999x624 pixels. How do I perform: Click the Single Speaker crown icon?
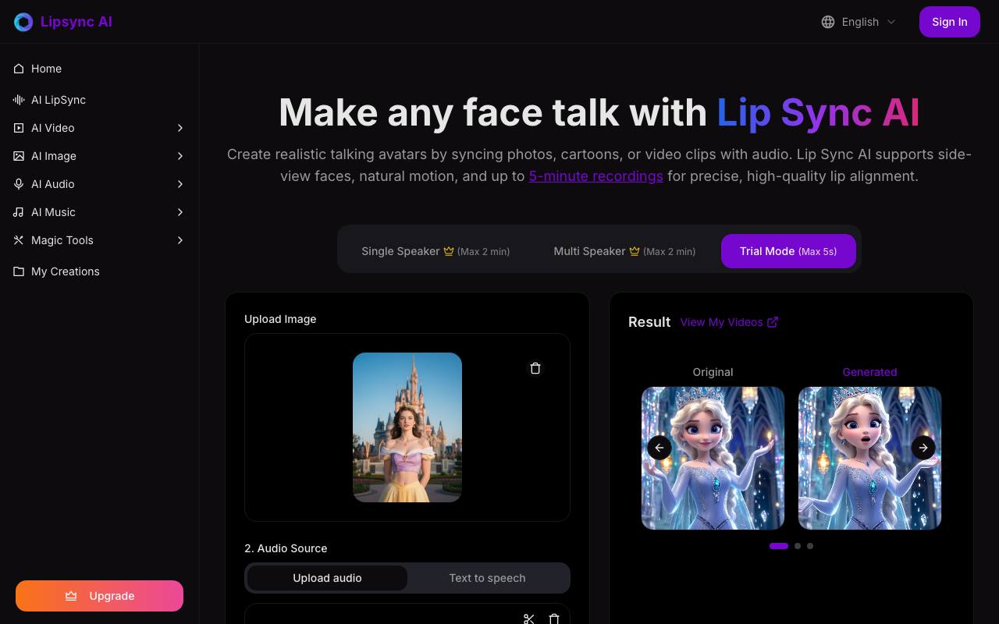pyautogui.click(x=449, y=251)
